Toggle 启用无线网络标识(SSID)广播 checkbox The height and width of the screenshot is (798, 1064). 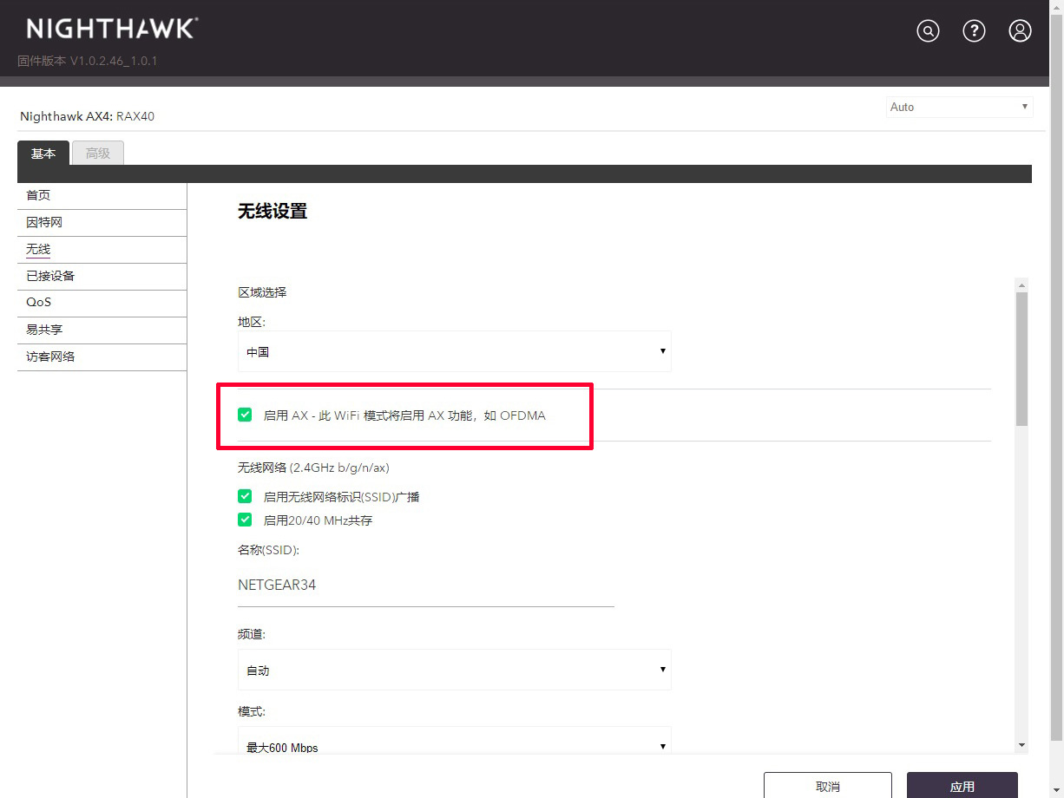(245, 496)
